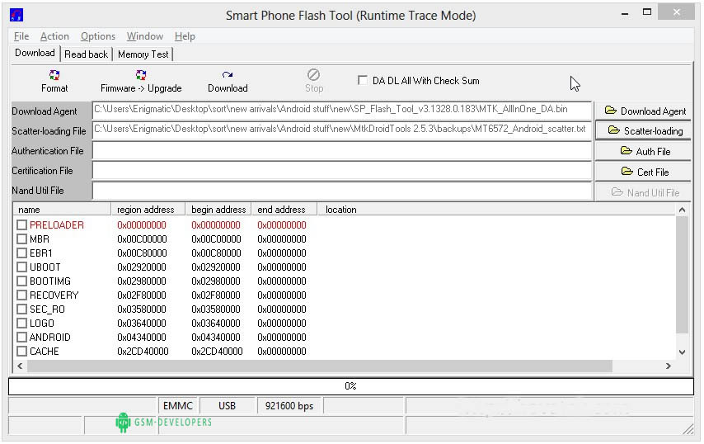Screen dimensions: 704x444
Task: Open the Auth File browser
Action: (643, 152)
